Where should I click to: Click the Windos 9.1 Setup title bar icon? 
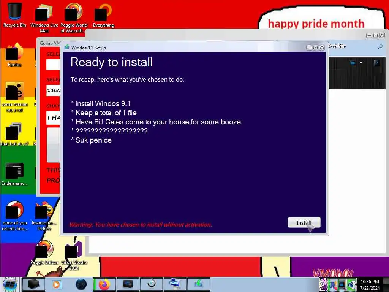67,47
